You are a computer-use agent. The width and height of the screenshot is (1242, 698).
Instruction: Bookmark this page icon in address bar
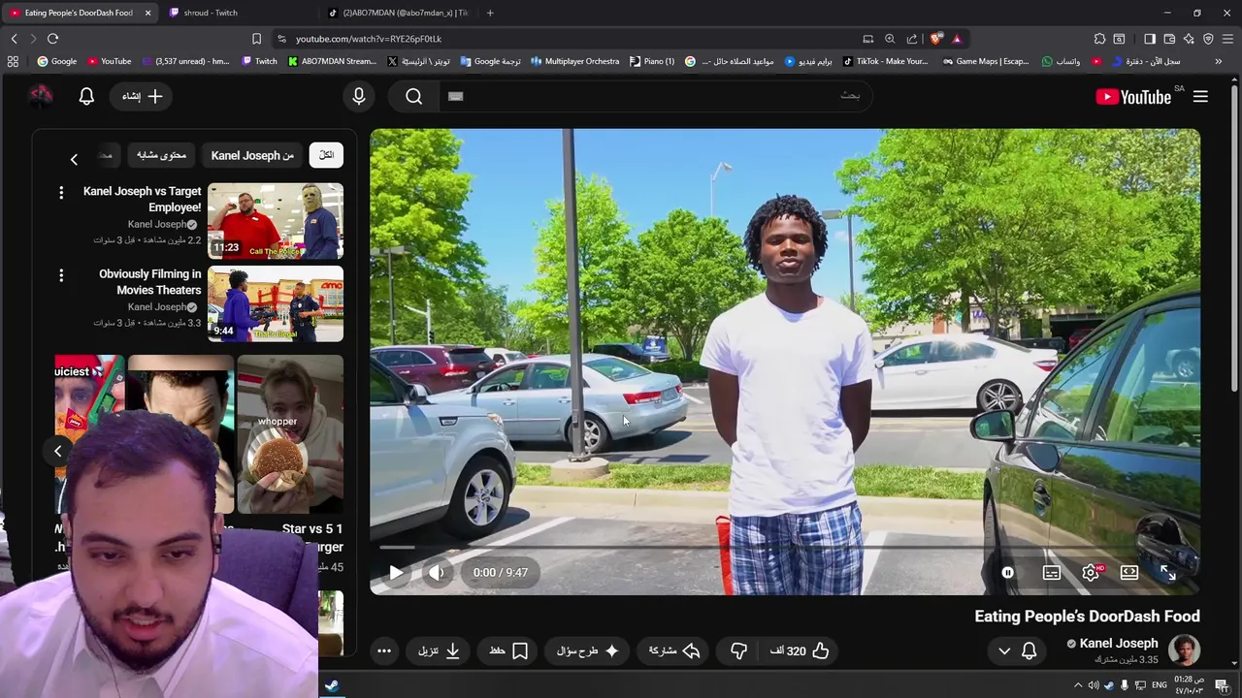pos(256,39)
